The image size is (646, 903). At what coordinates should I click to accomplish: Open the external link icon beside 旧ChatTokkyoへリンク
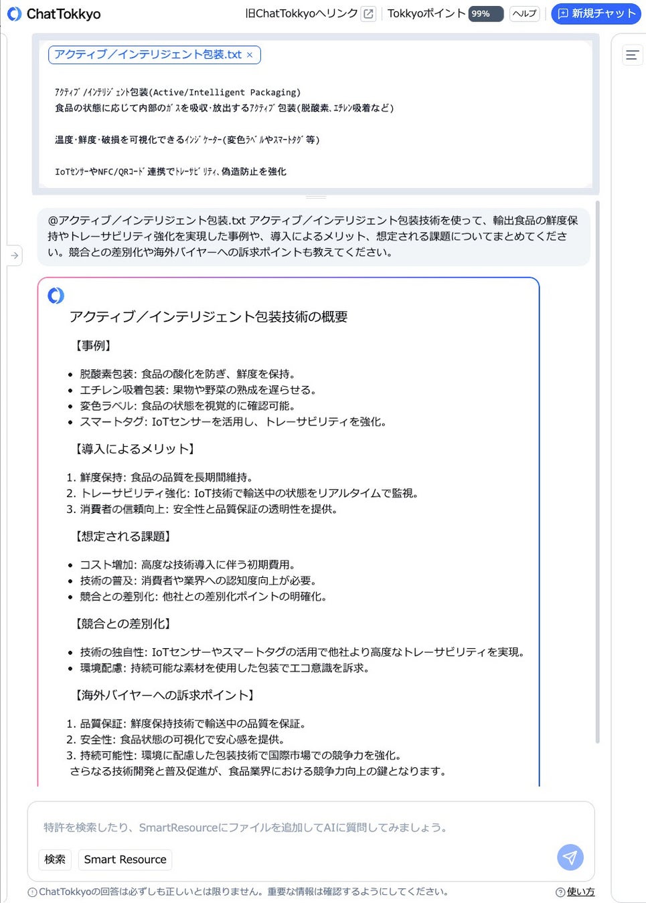368,13
